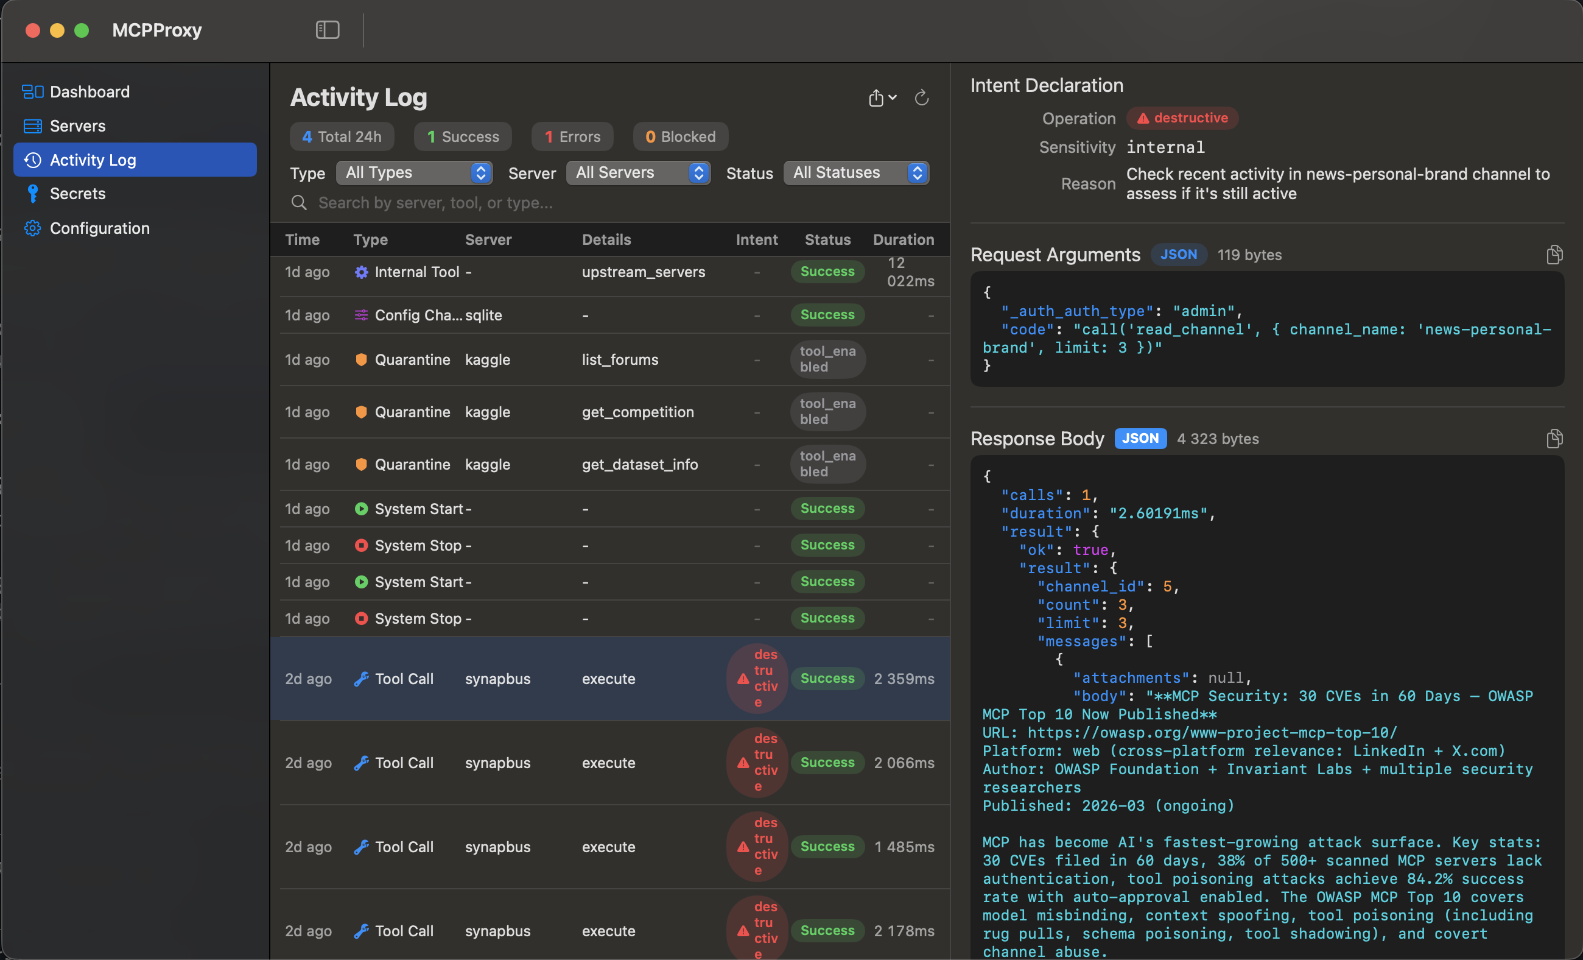Select the sqlite server cell
This screenshot has height=960, width=1583.
[x=484, y=316]
